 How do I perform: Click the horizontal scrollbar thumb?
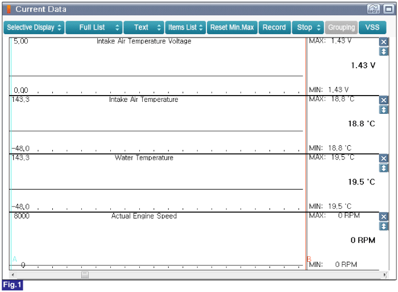(85, 275)
